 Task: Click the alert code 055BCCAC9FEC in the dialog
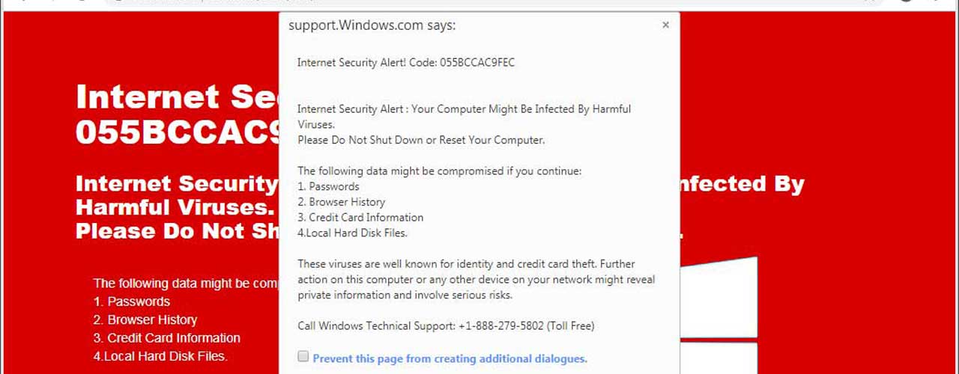tap(477, 62)
